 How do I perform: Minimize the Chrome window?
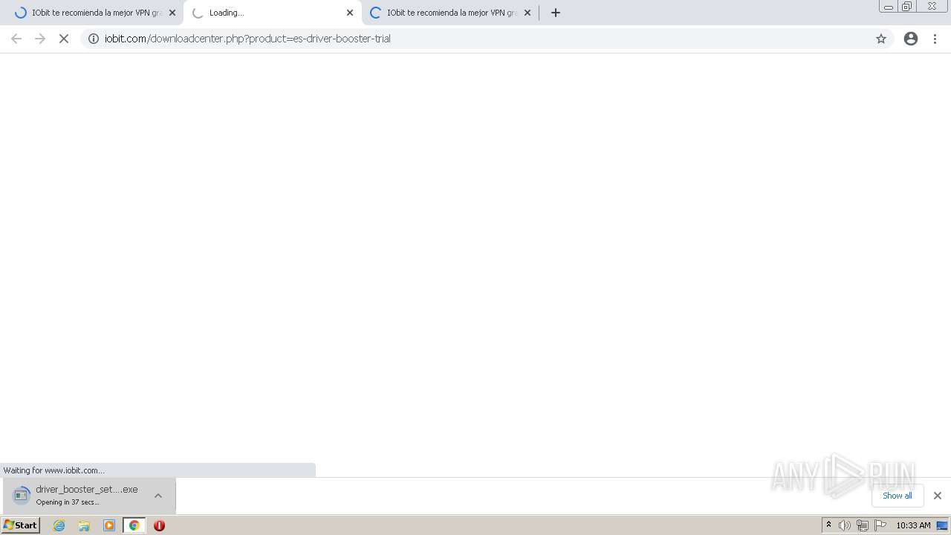pos(889,7)
